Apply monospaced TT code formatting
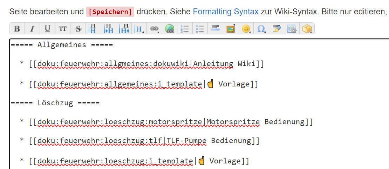 tap(63, 29)
